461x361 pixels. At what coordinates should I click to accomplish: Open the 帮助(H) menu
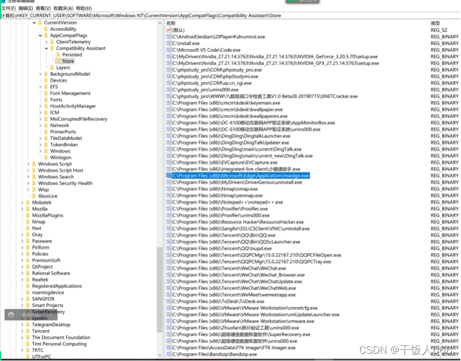(84, 8)
